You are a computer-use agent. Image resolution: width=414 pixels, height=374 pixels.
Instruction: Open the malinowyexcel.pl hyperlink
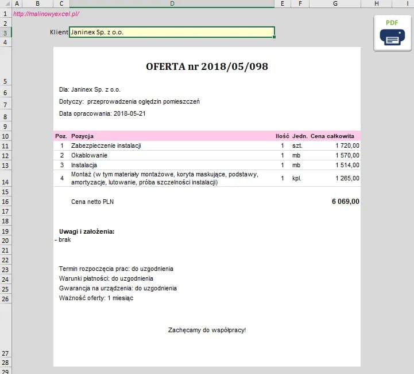[x=46, y=14]
